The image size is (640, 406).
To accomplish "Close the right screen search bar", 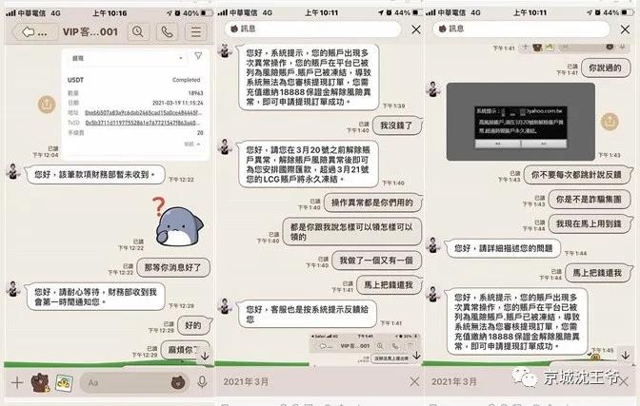I will click(625, 29).
